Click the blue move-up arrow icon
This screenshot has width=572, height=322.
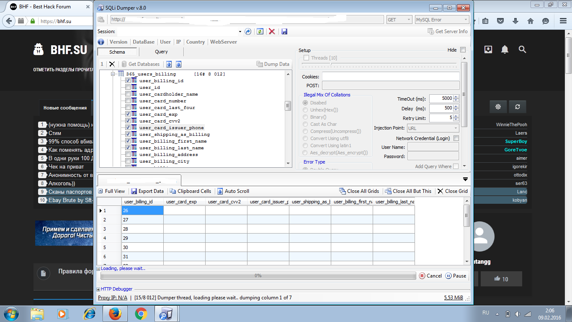169,64
